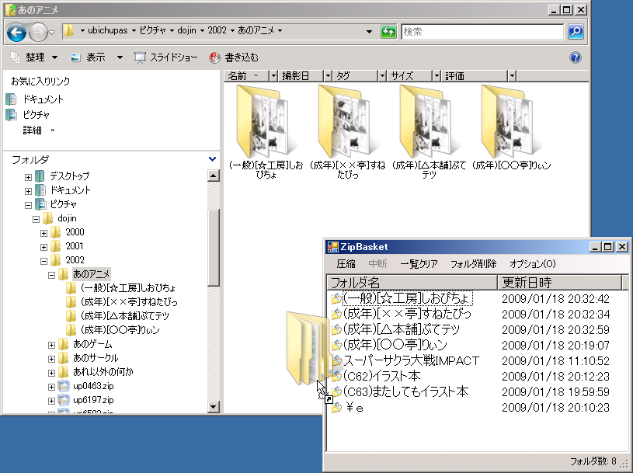Select dojin in the address breadcrumb
This screenshot has height=473, width=633.
(x=186, y=30)
